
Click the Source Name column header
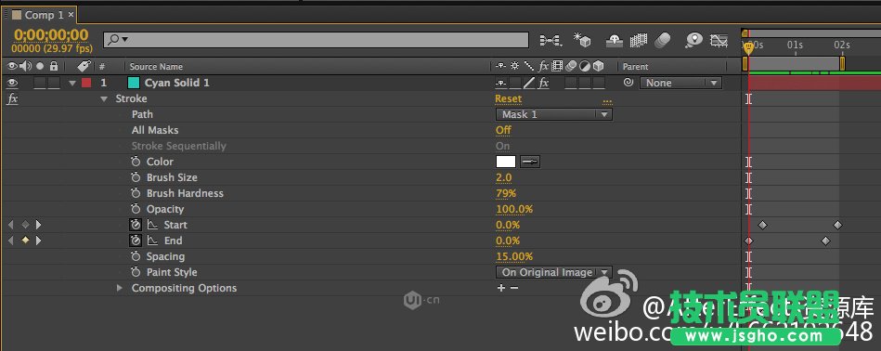156,66
